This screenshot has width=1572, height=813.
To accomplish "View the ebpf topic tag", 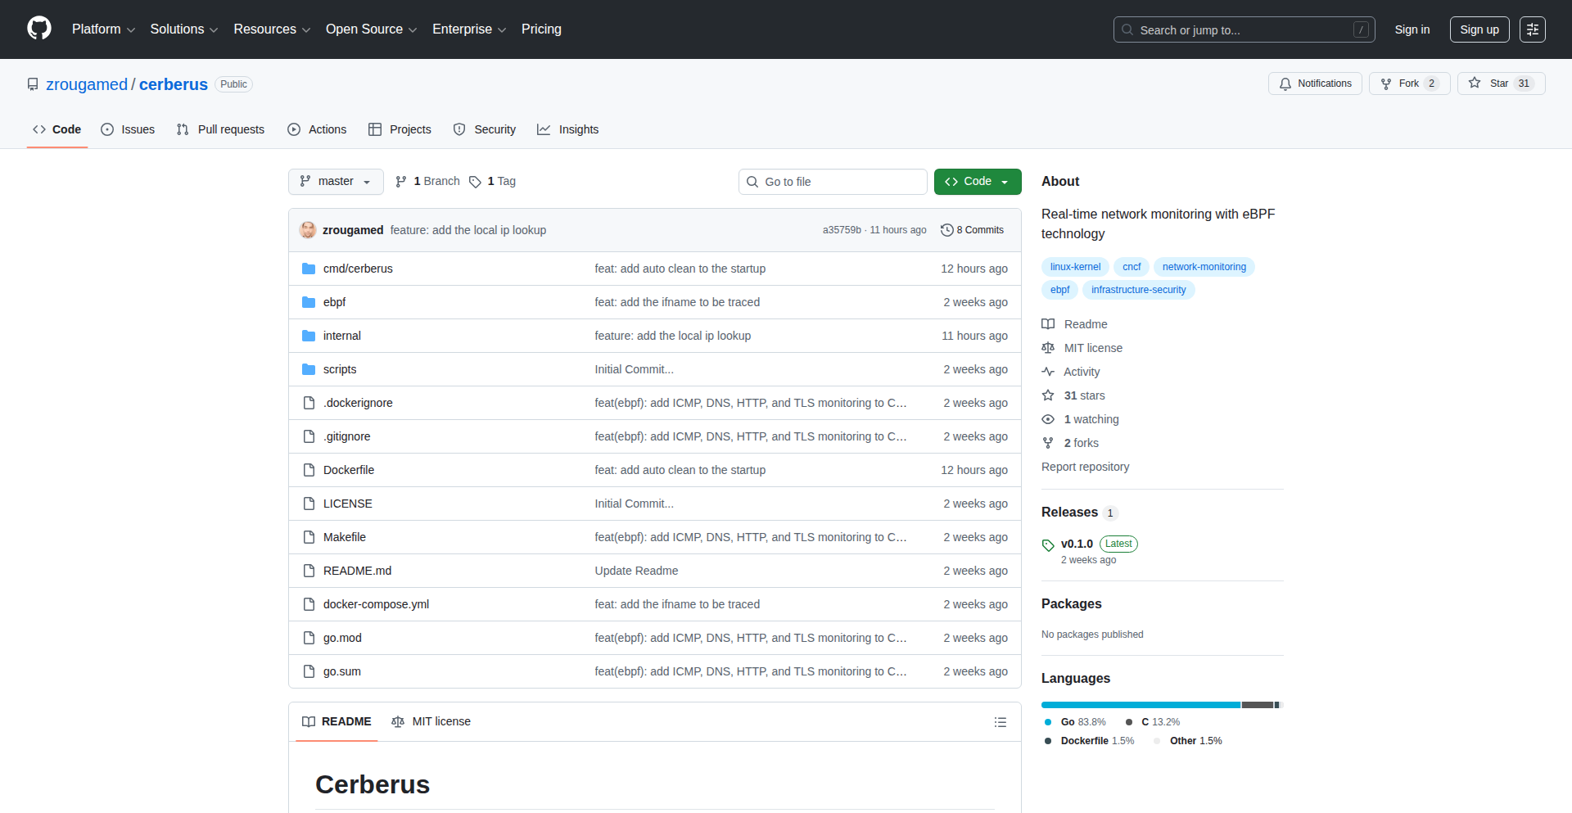I will click(x=1059, y=289).
